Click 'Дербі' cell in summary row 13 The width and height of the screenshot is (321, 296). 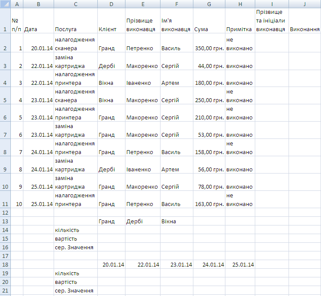point(143,221)
